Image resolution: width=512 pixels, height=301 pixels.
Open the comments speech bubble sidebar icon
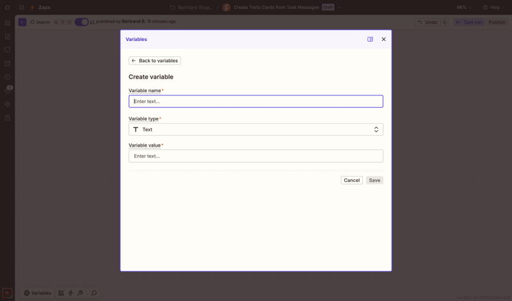(7, 50)
